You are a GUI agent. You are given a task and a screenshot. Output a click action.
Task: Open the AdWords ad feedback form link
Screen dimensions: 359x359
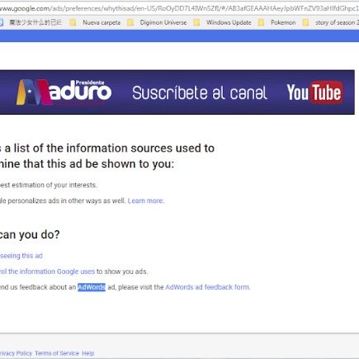coord(208,287)
